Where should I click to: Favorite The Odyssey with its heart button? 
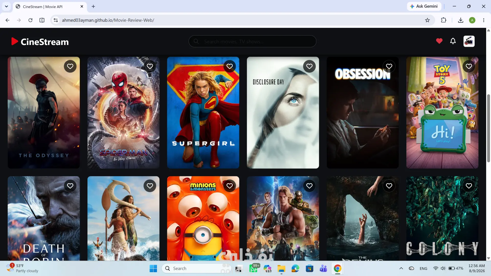tap(70, 66)
